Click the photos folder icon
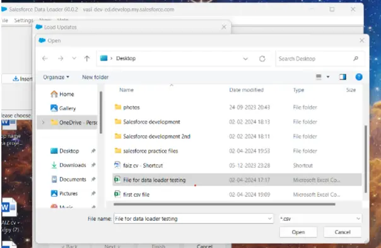This screenshot has height=248, width=381. click(118, 107)
